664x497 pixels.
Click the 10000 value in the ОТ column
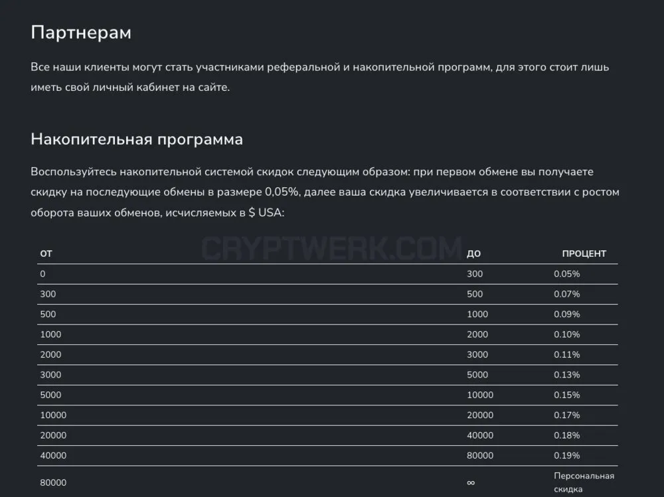point(53,415)
